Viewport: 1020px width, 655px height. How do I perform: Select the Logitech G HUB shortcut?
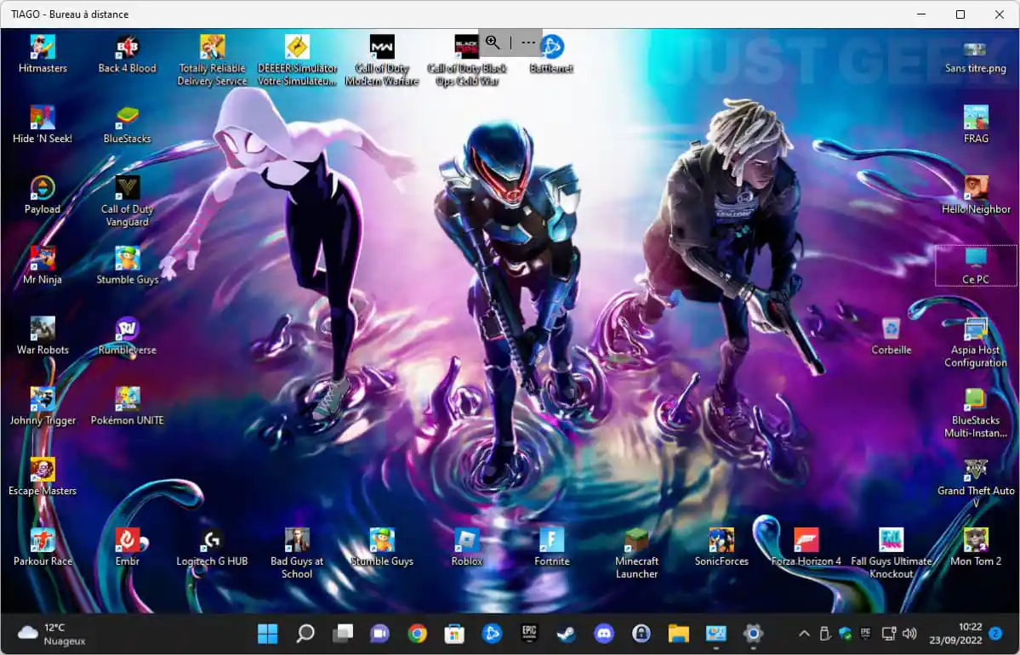212,546
